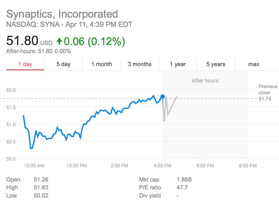This screenshot has height=209, width=279.
Task: Switch to the 5 years tab
Action: pos(216,64)
